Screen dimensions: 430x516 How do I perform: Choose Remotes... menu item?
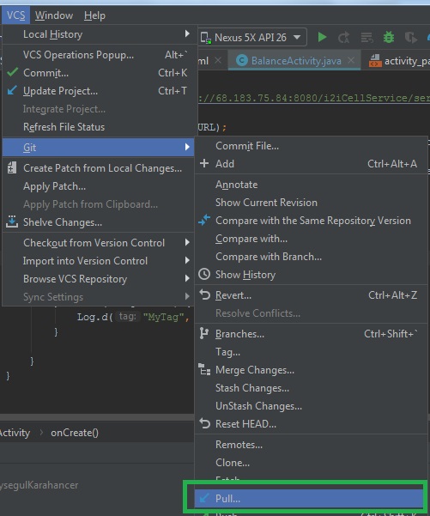point(312,445)
